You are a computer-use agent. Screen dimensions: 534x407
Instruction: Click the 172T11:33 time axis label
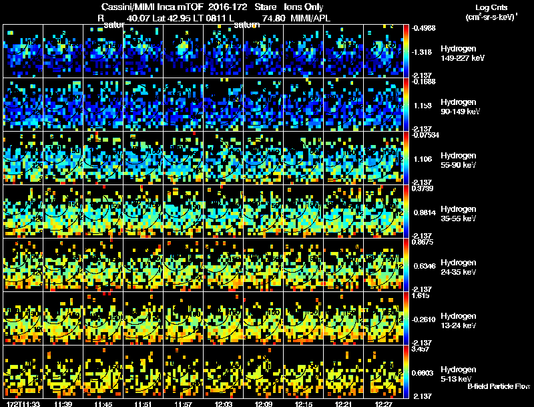click(x=23, y=404)
